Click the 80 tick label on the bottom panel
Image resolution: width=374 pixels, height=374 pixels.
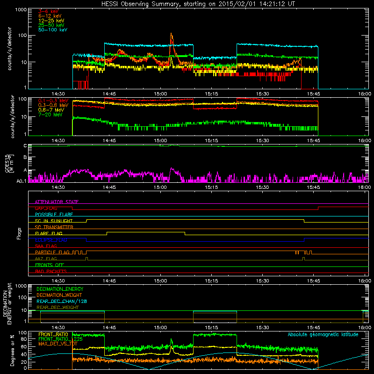(24, 339)
